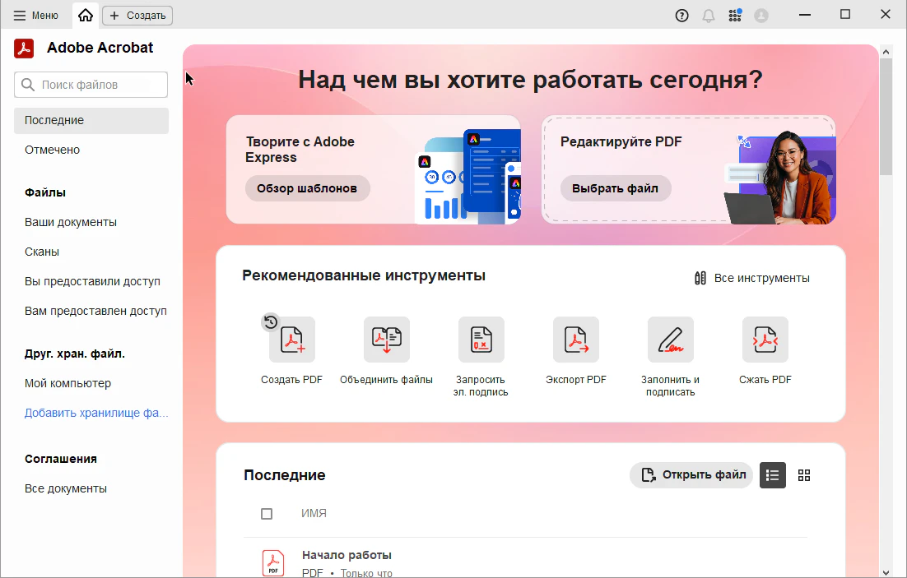Image resolution: width=907 pixels, height=578 pixels.
Task: Open the apps grid icon
Action: tap(735, 16)
